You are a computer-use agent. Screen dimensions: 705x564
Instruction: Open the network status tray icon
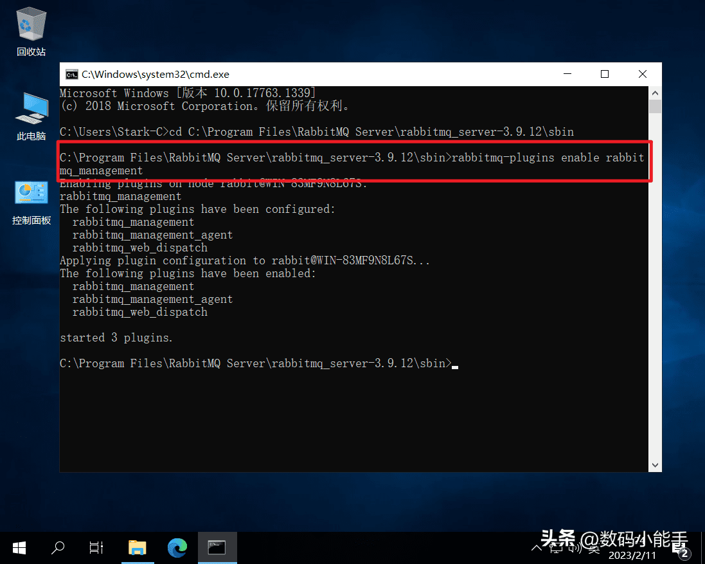pyautogui.click(x=556, y=547)
